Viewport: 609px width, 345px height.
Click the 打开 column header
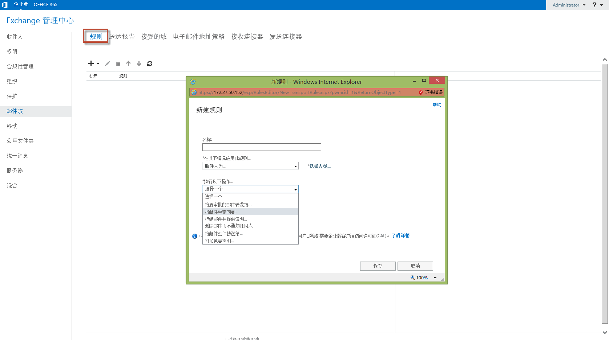tap(93, 76)
